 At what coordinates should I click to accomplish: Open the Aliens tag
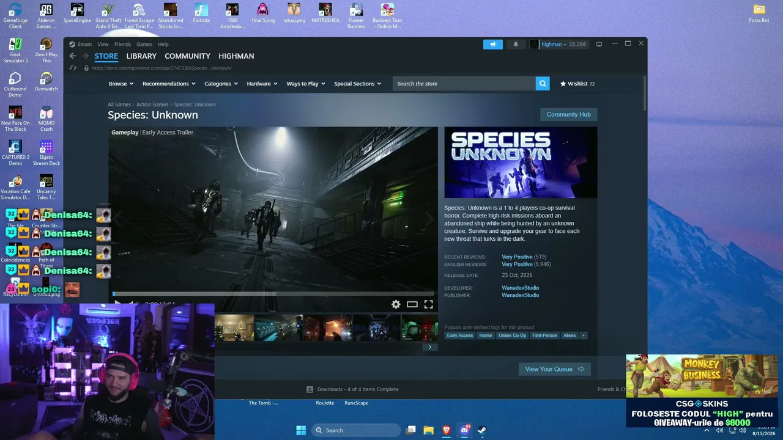coord(570,335)
